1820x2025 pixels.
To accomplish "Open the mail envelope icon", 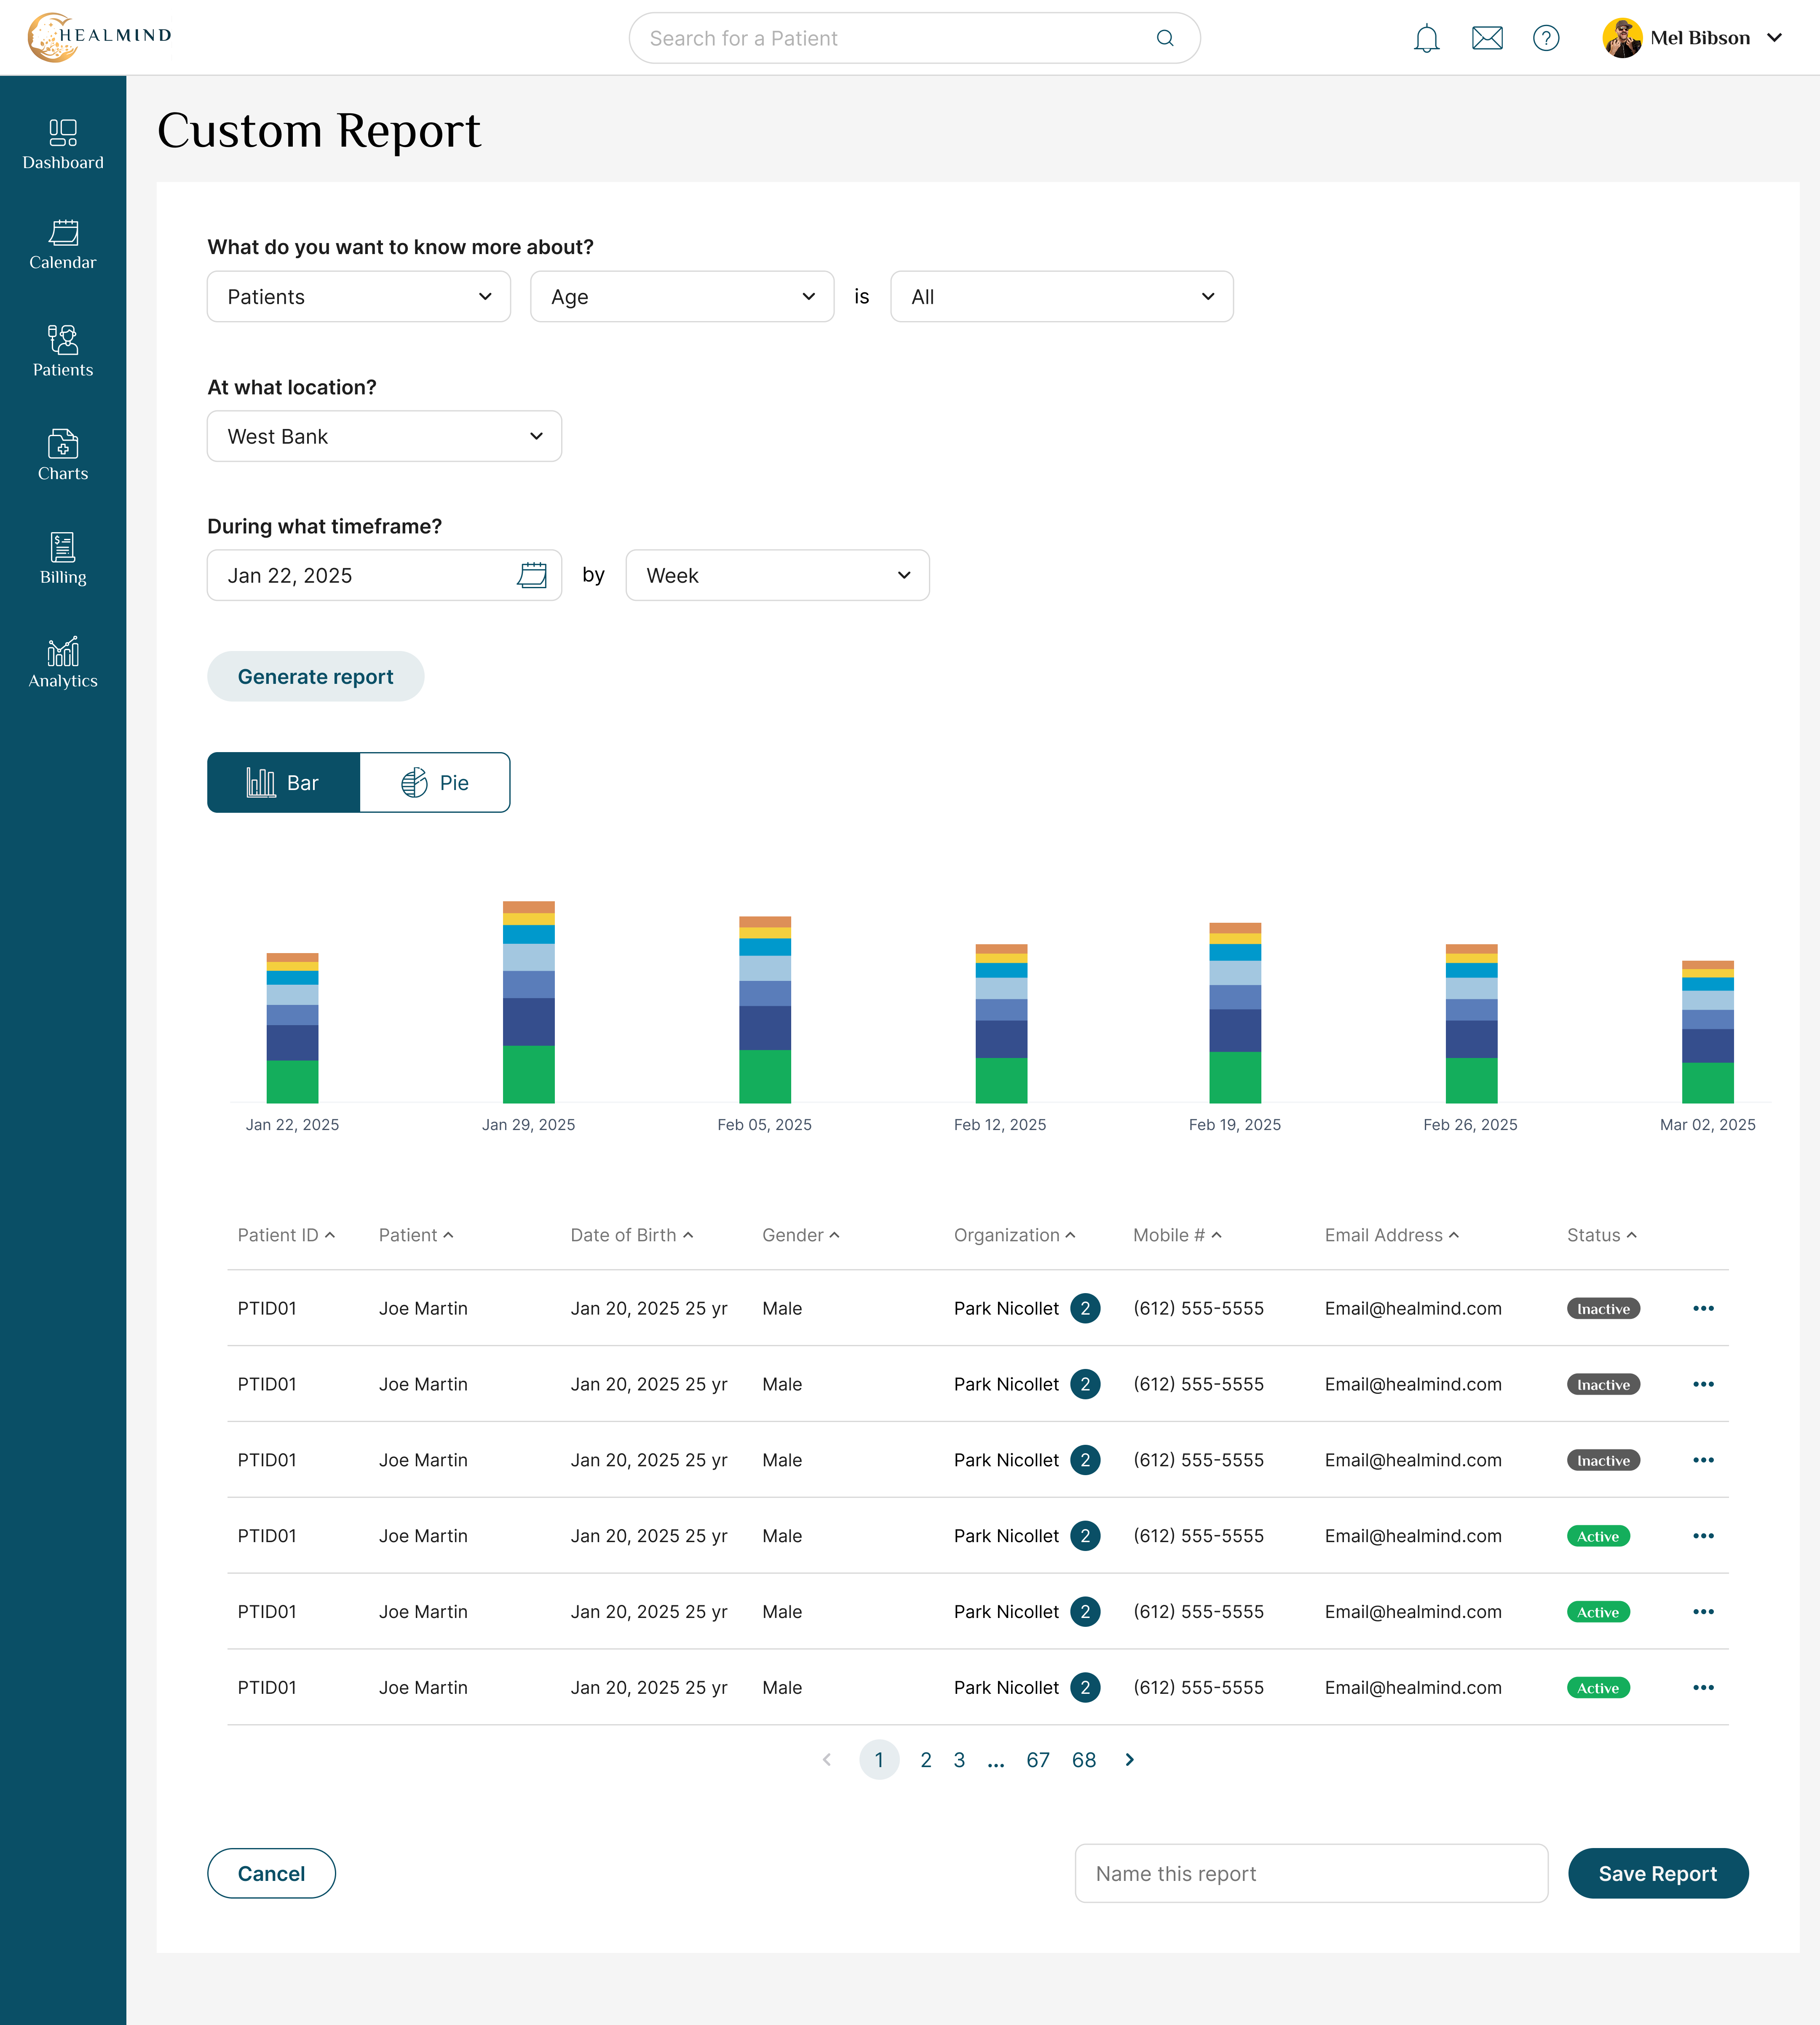I will point(1487,38).
